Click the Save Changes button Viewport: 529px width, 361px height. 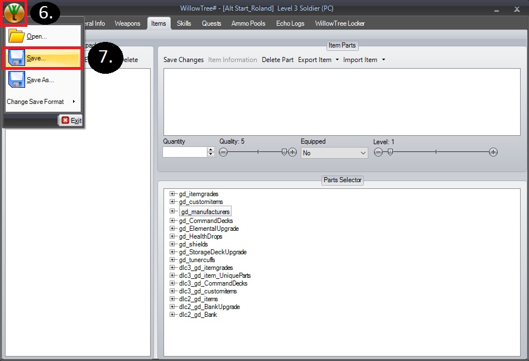pyautogui.click(x=183, y=60)
